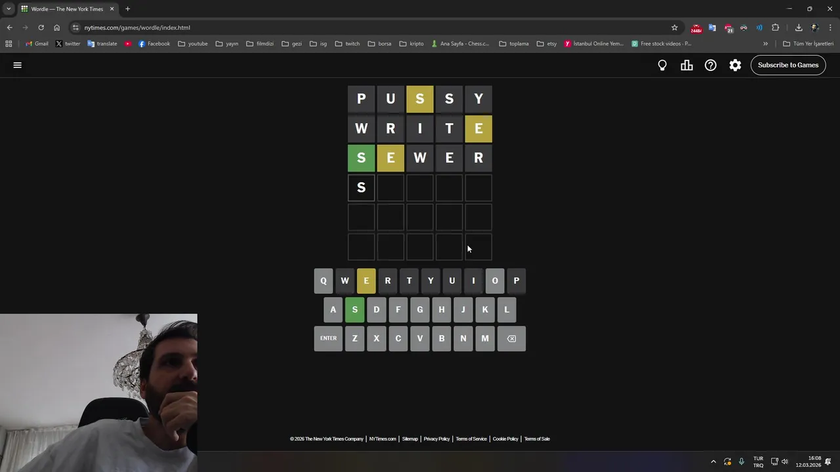Open the Facebook bookmark
The height and width of the screenshot is (472, 840).
tap(154, 44)
